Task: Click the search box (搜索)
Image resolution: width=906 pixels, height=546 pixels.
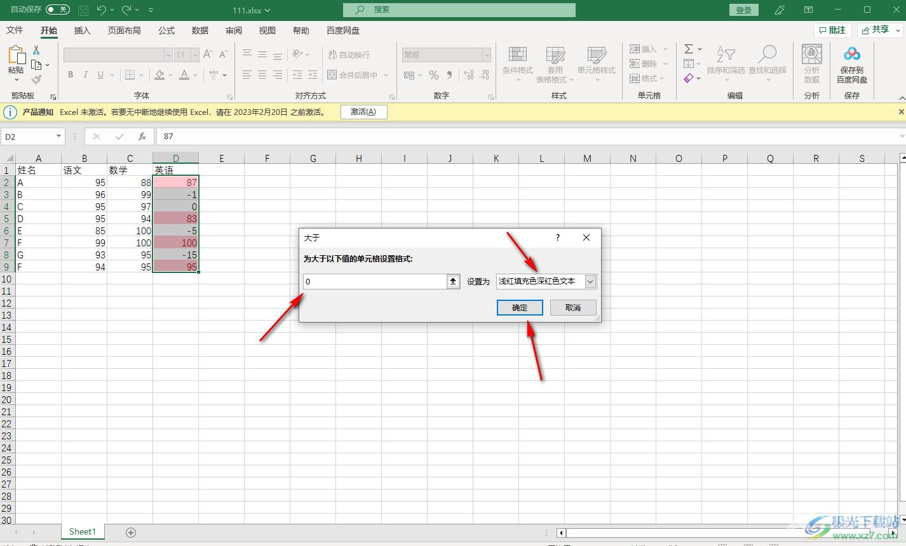Action: point(459,10)
